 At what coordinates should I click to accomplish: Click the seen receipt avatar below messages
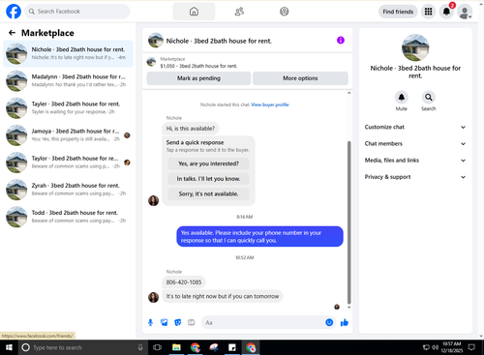[337, 307]
